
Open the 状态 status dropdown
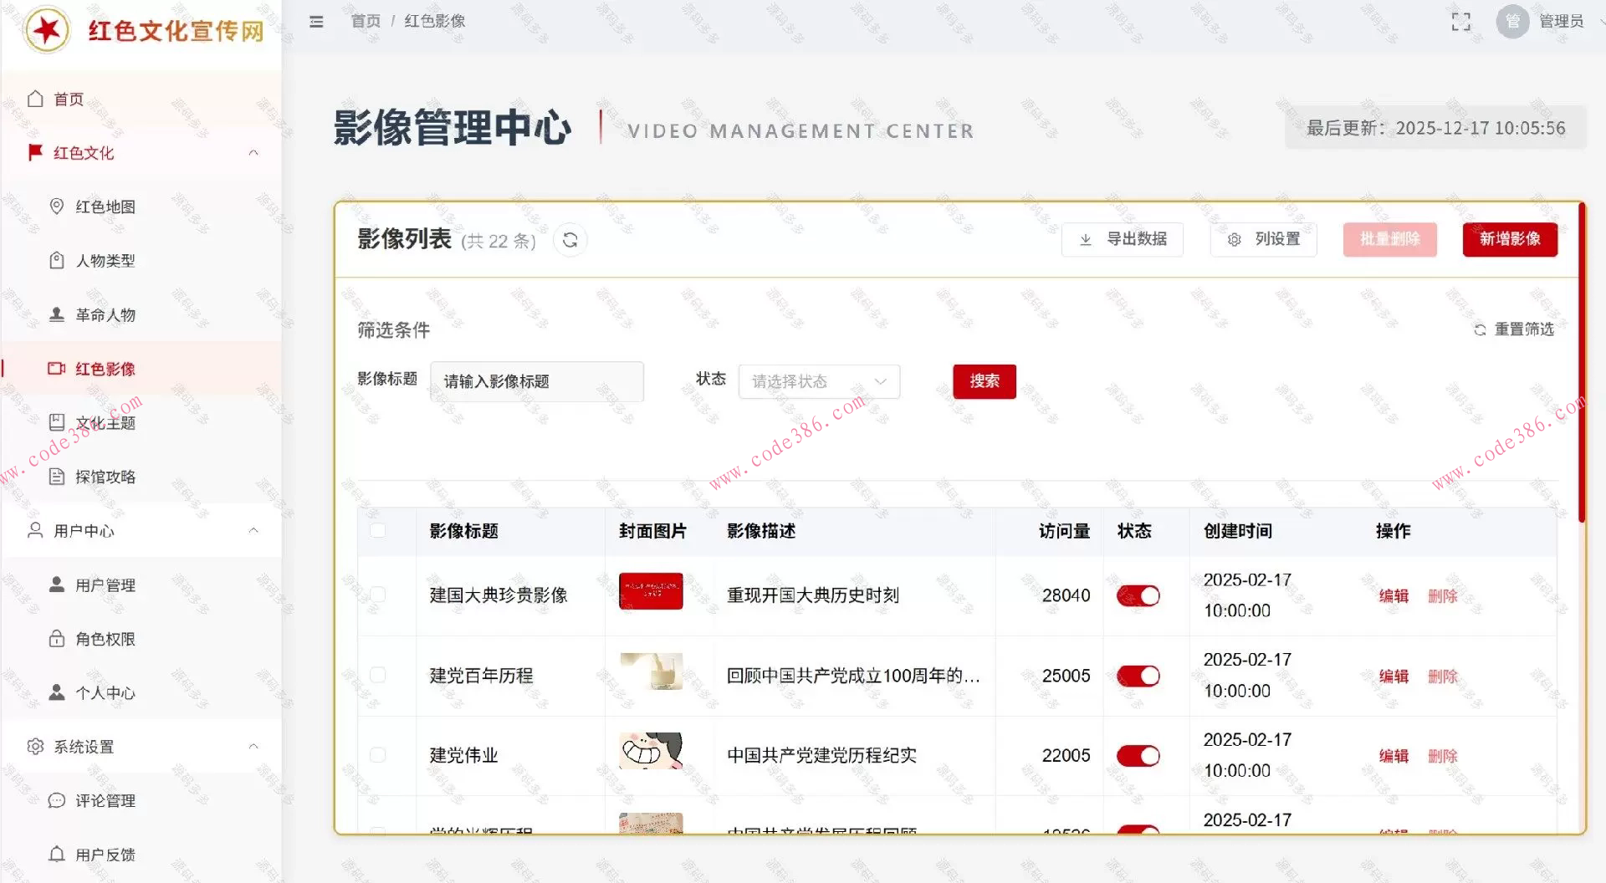tap(818, 381)
